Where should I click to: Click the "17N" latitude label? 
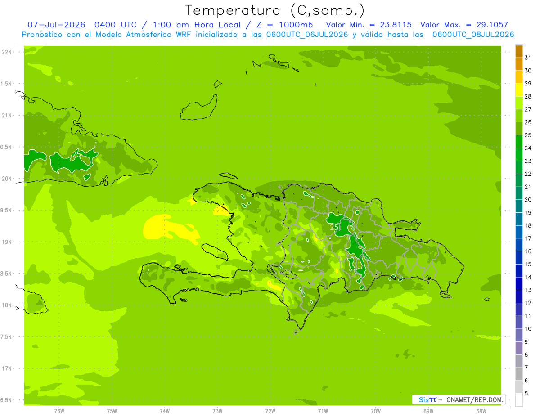[6, 368]
